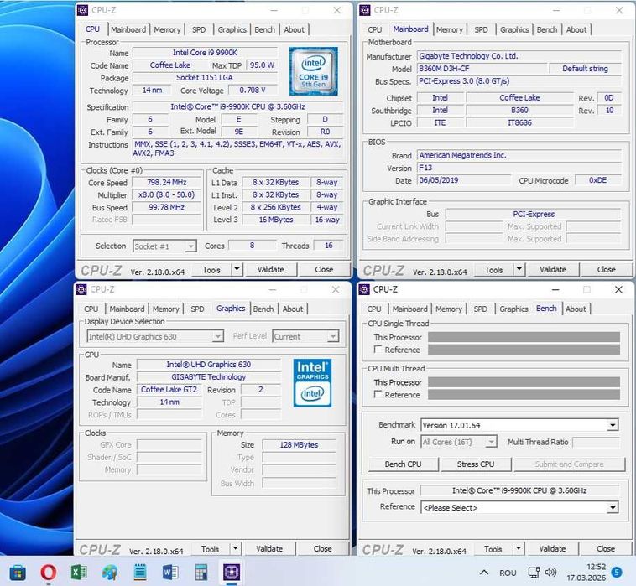Screen dimensions: 636x586
Task: Open Calculator from the taskbar
Action: 201,573
